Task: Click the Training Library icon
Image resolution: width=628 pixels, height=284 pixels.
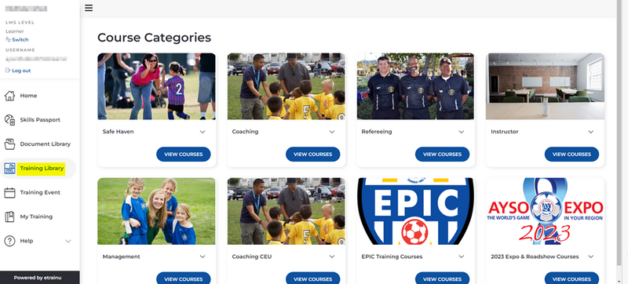Action: (x=9, y=169)
